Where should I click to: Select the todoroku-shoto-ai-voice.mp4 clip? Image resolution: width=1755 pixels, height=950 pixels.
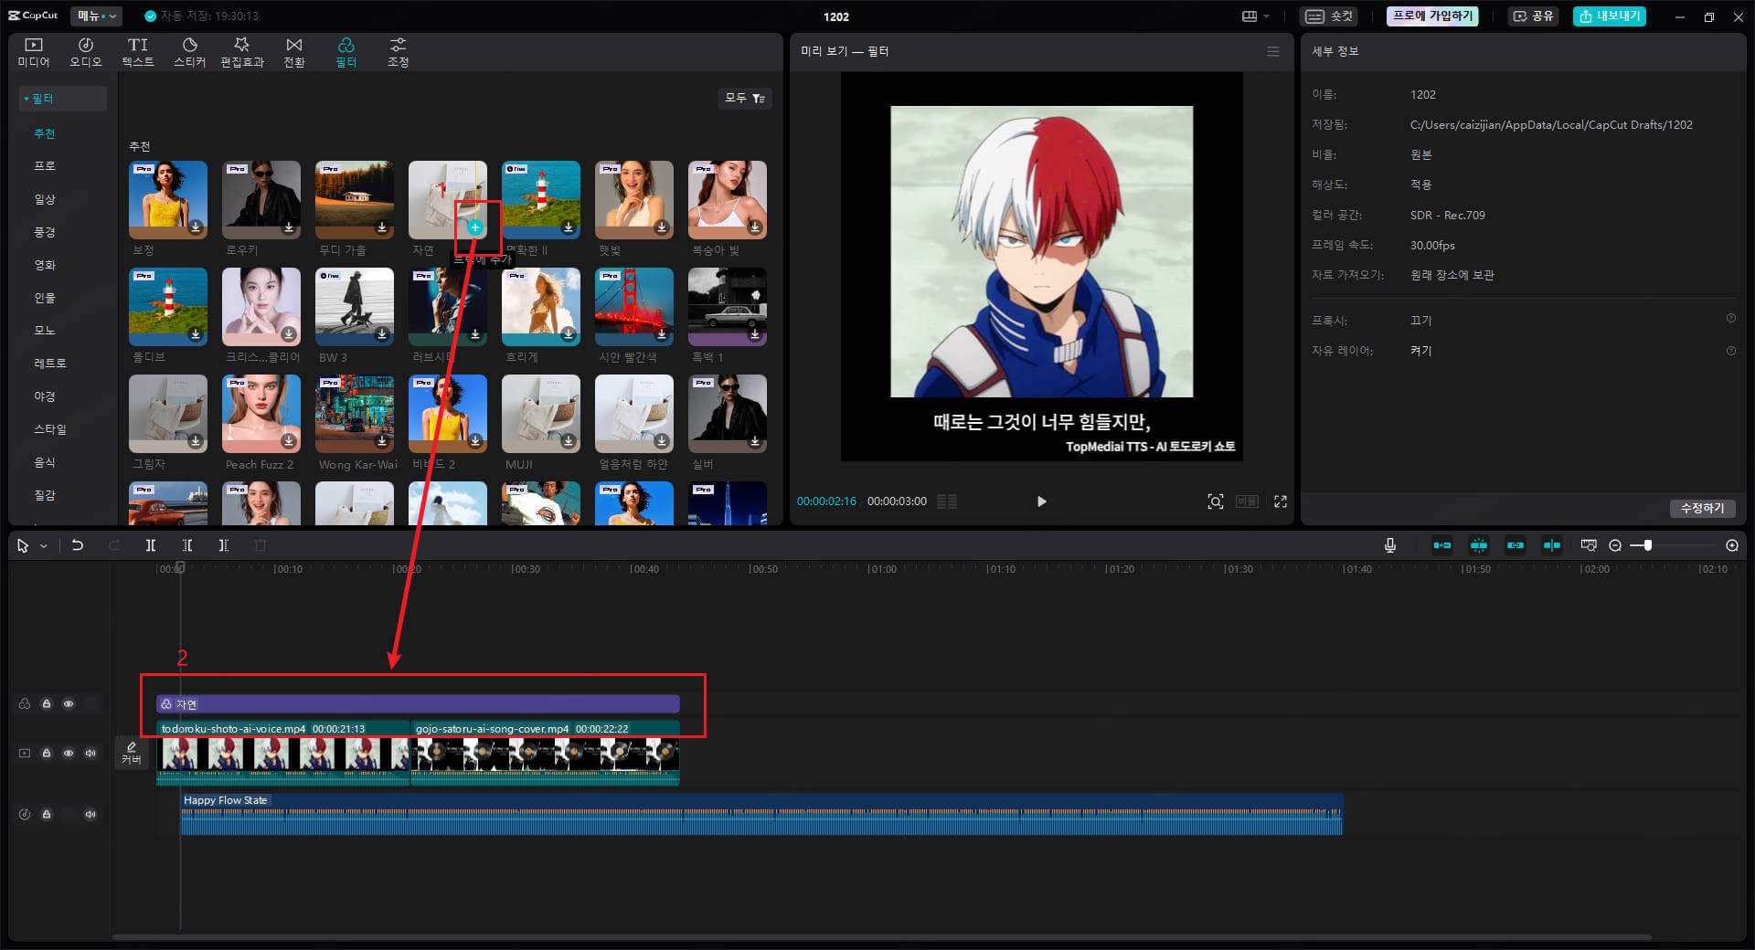[283, 753]
